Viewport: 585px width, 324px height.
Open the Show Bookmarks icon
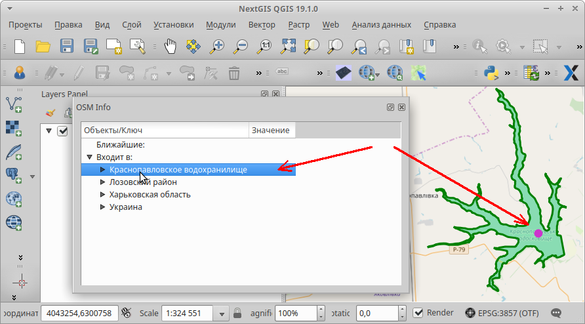[x=430, y=47]
